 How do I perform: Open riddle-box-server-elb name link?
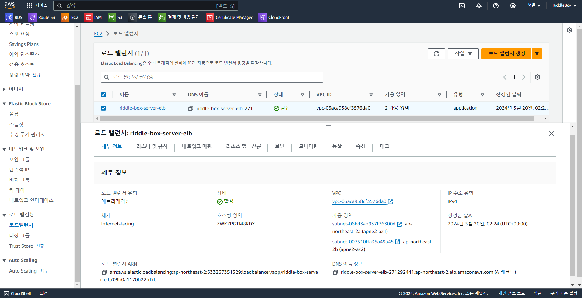click(142, 108)
